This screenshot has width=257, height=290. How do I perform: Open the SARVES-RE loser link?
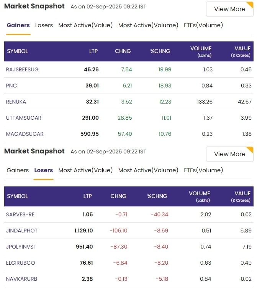[x=20, y=214]
